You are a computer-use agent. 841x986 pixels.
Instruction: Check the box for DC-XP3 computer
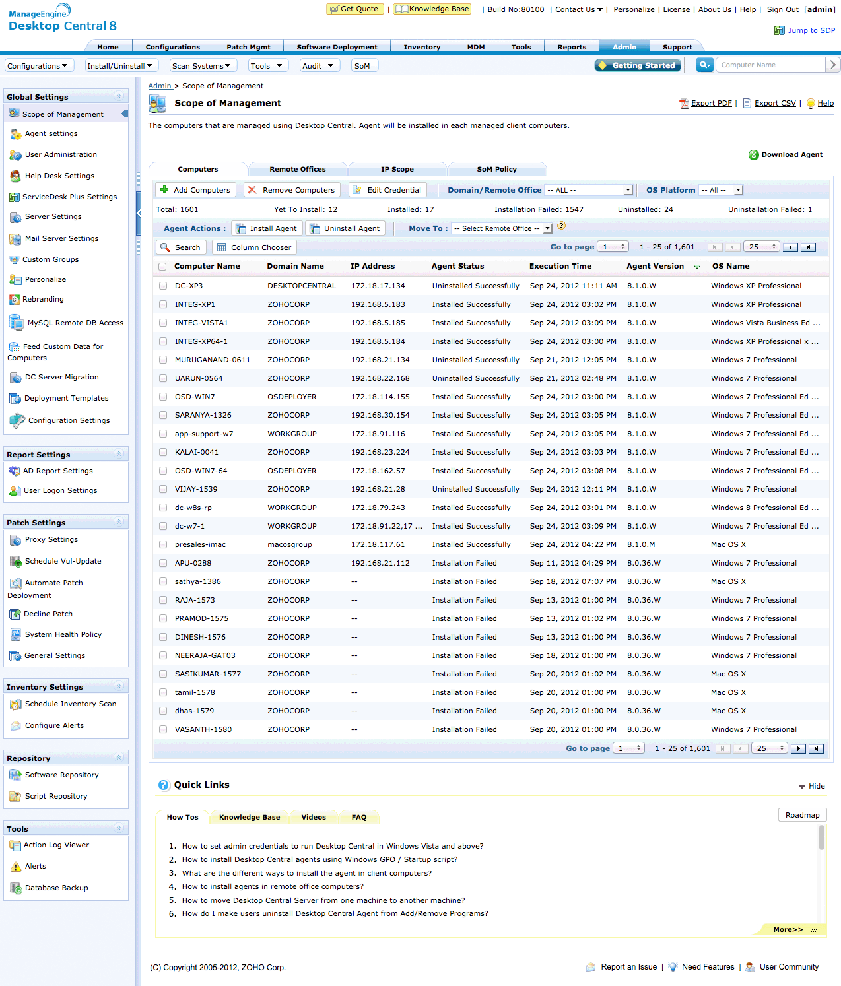[x=163, y=286]
